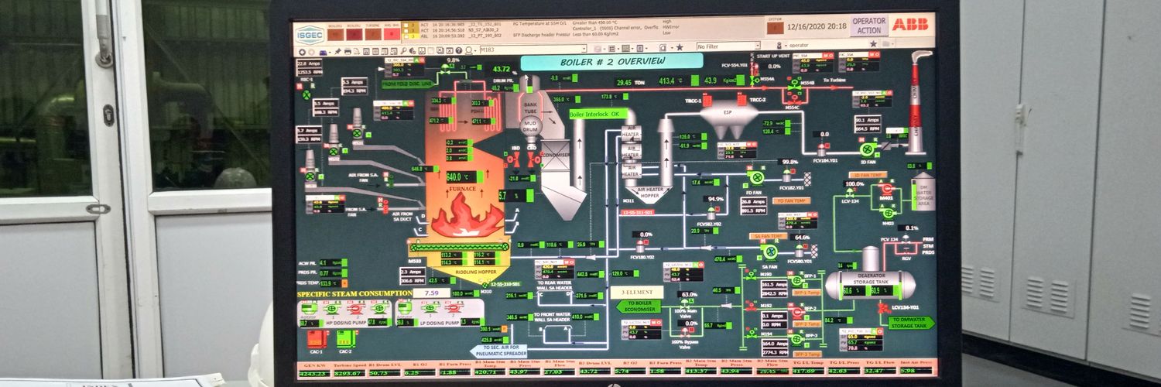Click the Boiler Interlock OK indicator
This screenshot has height=387, width=1161.
coord(598,114)
